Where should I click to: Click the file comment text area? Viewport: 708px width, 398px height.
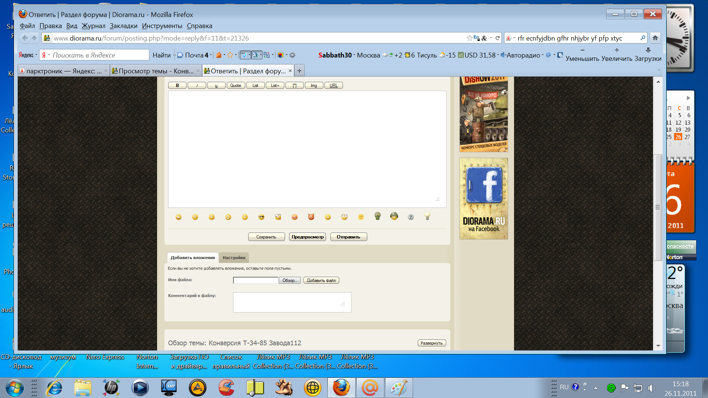point(292,302)
